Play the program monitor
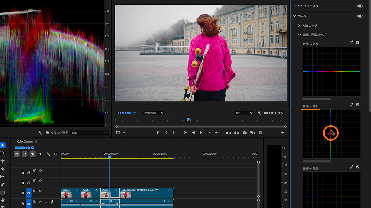Image resolution: width=371 pixels, height=208 pixels. tap(201, 133)
